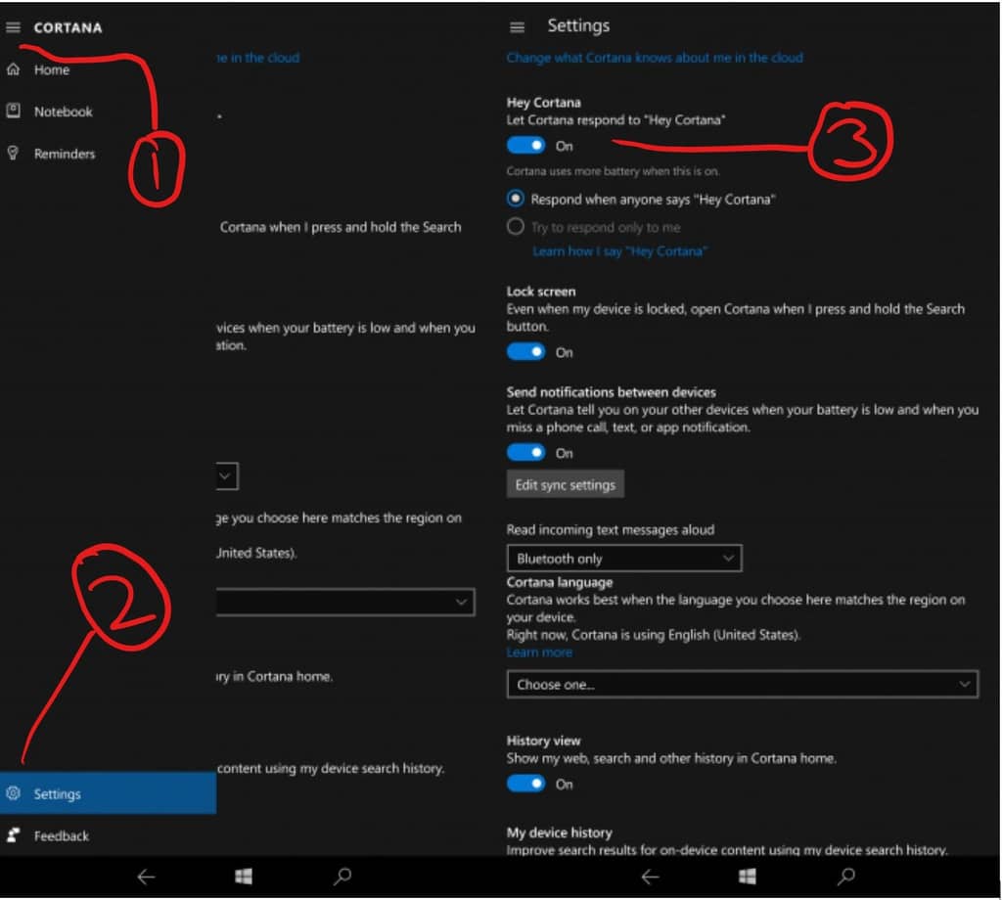Disable the Lock screen toggle
The height and width of the screenshot is (900, 1002).
(525, 352)
